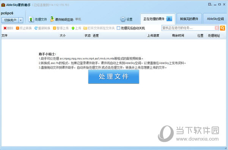This screenshot has width=228, height=150.
Task: Maximize the AbleSky window
Action: (x=220, y=5)
